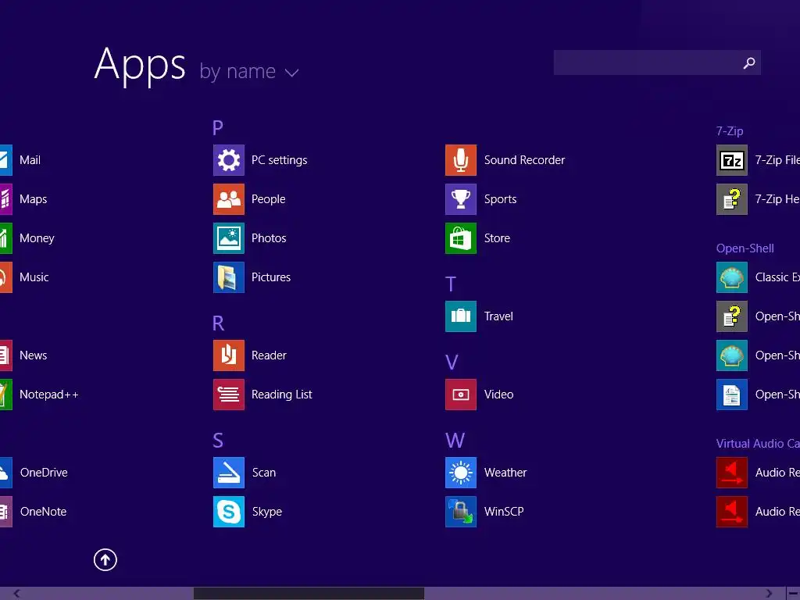This screenshot has height=600, width=800.
Task: Launch the WinSCP padlock icon
Action: coord(461,512)
